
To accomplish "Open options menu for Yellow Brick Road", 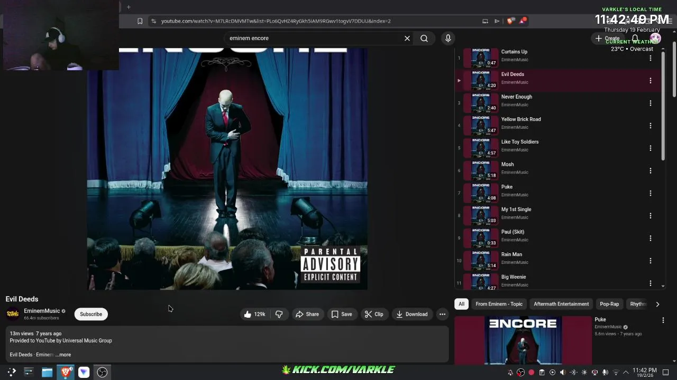I will pos(651,126).
